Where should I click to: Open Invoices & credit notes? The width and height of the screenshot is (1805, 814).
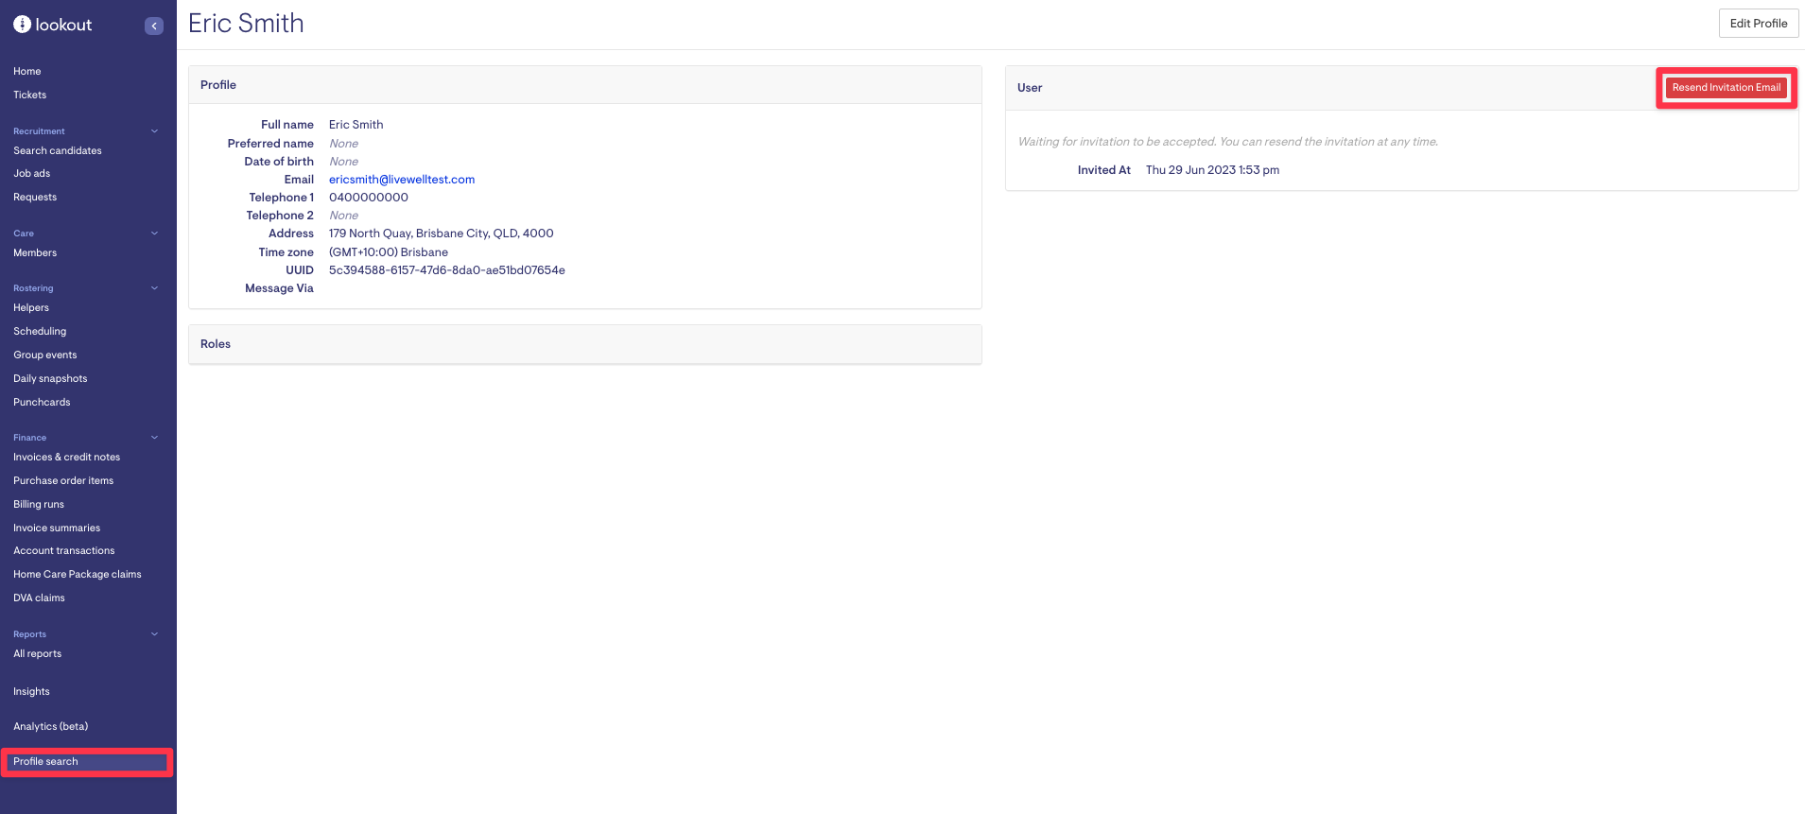point(66,458)
